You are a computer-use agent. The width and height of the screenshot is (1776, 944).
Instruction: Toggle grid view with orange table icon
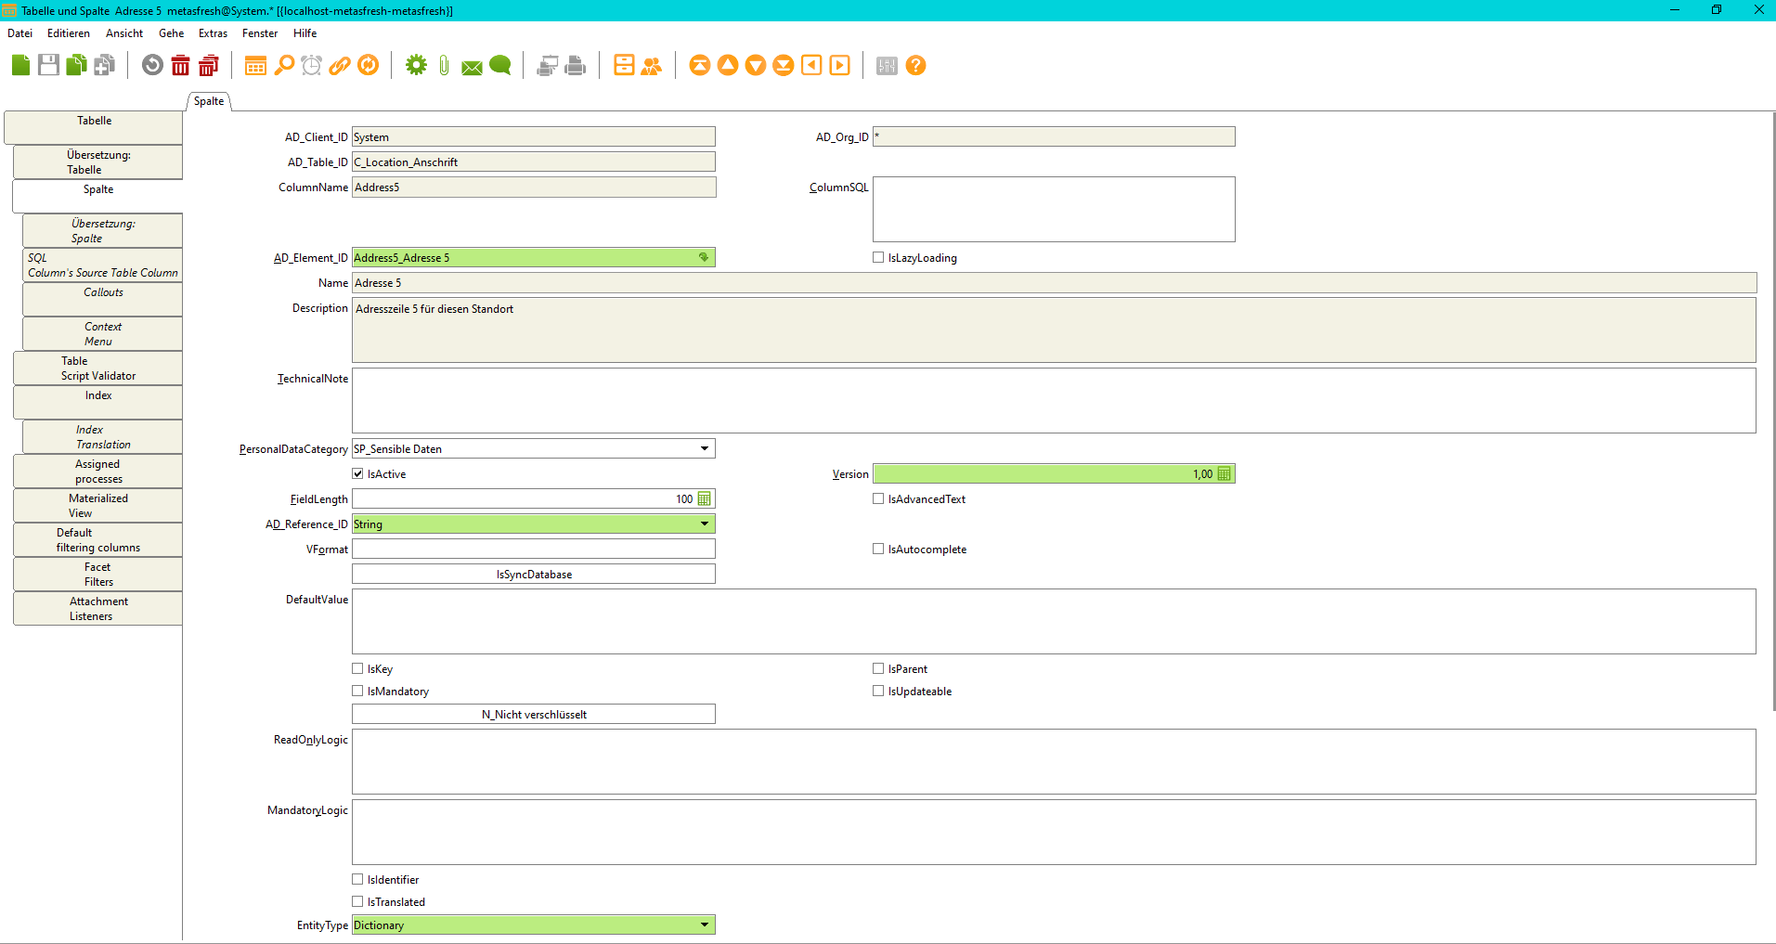click(255, 65)
